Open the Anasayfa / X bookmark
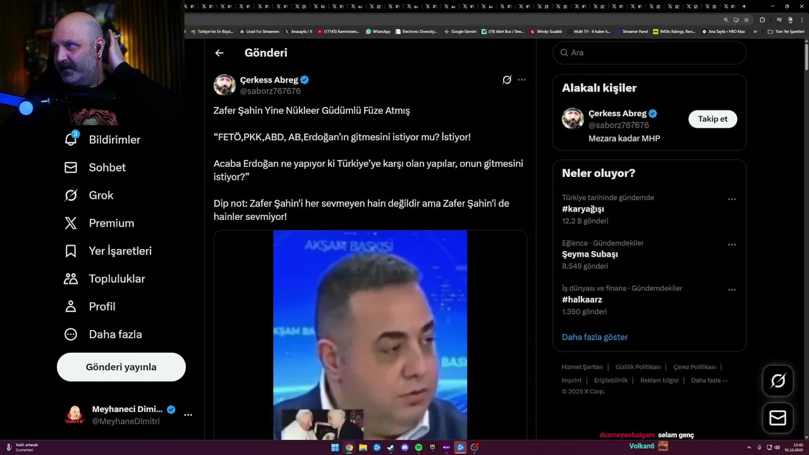809x455 pixels. click(x=298, y=31)
